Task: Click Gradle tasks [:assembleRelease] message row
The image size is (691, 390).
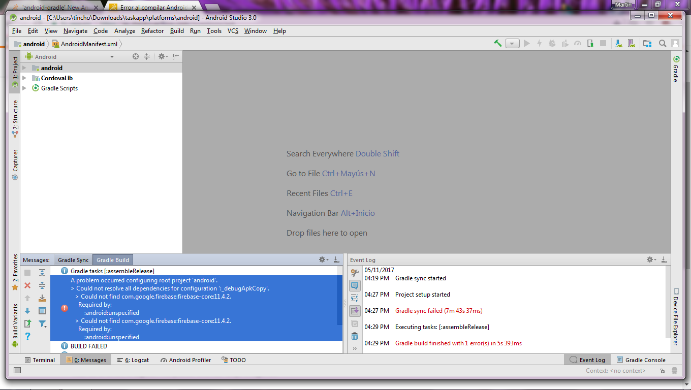Action: pyautogui.click(x=112, y=271)
